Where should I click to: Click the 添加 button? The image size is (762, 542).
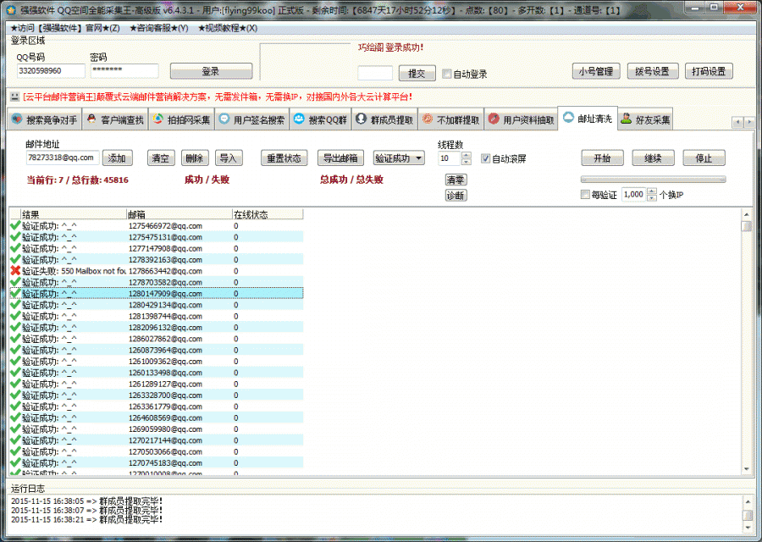click(117, 158)
